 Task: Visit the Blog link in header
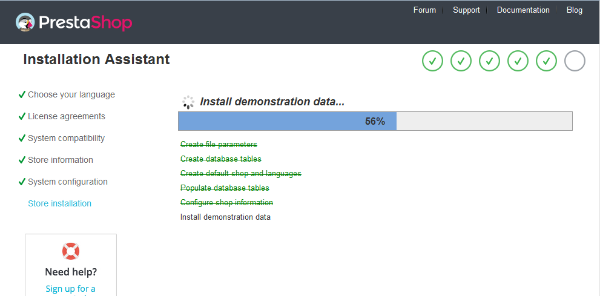[574, 10]
